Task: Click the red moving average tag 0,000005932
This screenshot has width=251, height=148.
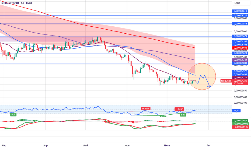Action: click(x=240, y=48)
